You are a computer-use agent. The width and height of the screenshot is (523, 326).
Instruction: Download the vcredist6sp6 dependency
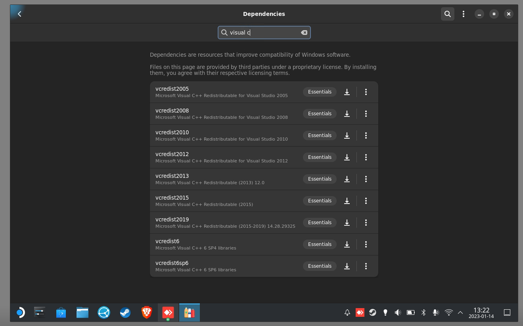pos(347,266)
